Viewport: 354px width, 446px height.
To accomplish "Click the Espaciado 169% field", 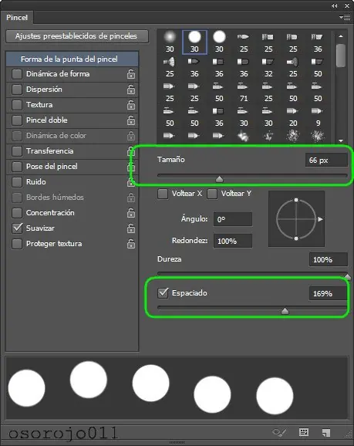I will click(328, 293).
